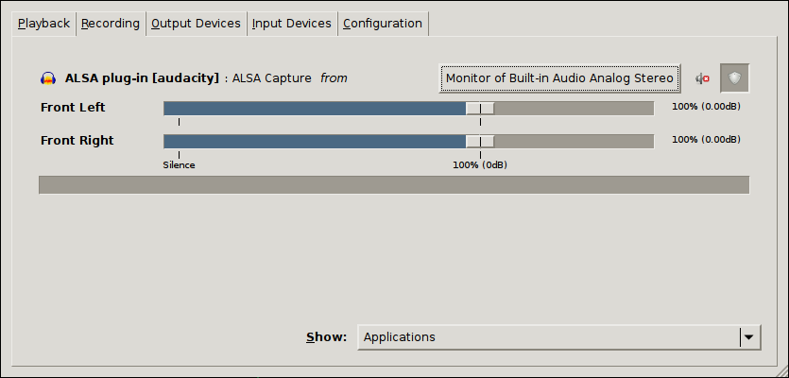
Task: Click the audio level meter bar
Action: tap(393, 184)
